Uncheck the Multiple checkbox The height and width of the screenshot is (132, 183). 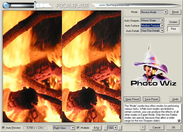[78, 128]
